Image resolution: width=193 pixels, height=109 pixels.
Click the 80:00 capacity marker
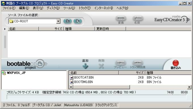tap(184, 92)
